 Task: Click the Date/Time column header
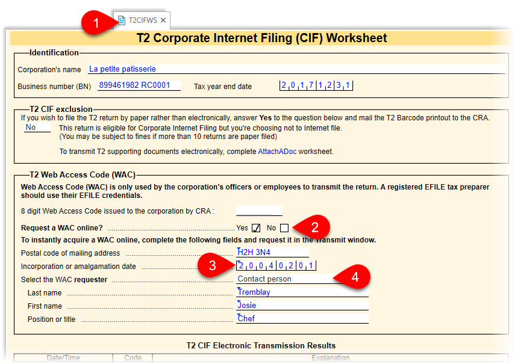tap(63, 358)
